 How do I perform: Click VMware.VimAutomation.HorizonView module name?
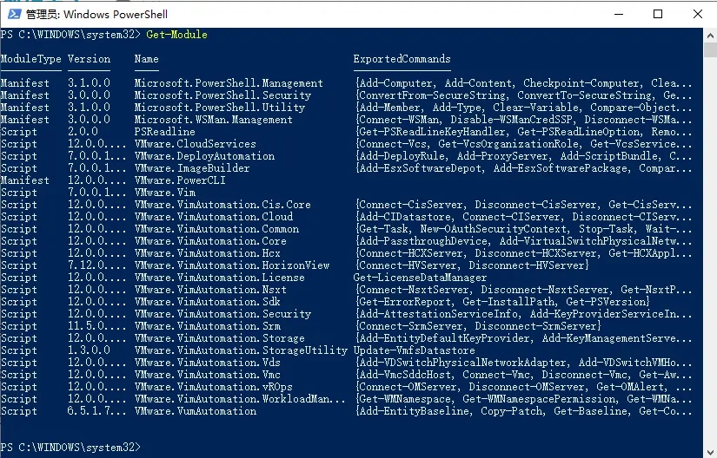pyautogui.click(x=232, y=265)
